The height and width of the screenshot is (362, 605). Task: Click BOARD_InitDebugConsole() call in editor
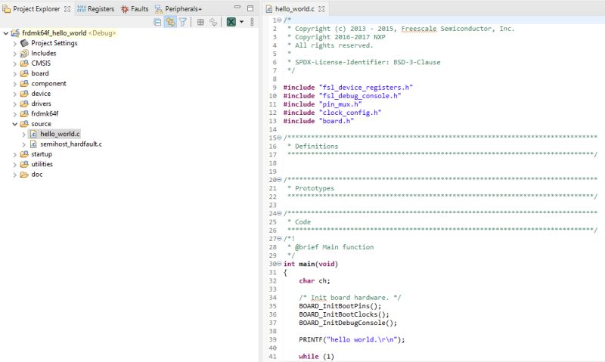(x=348, y=323)
